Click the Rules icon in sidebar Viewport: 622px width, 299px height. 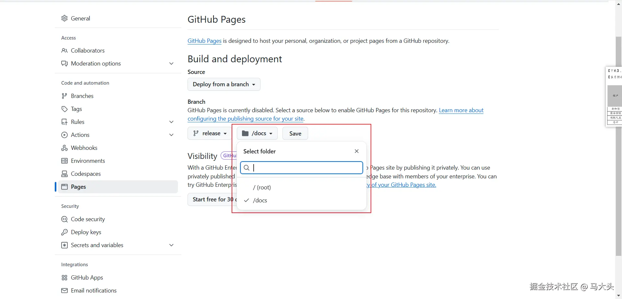[64, 122]
